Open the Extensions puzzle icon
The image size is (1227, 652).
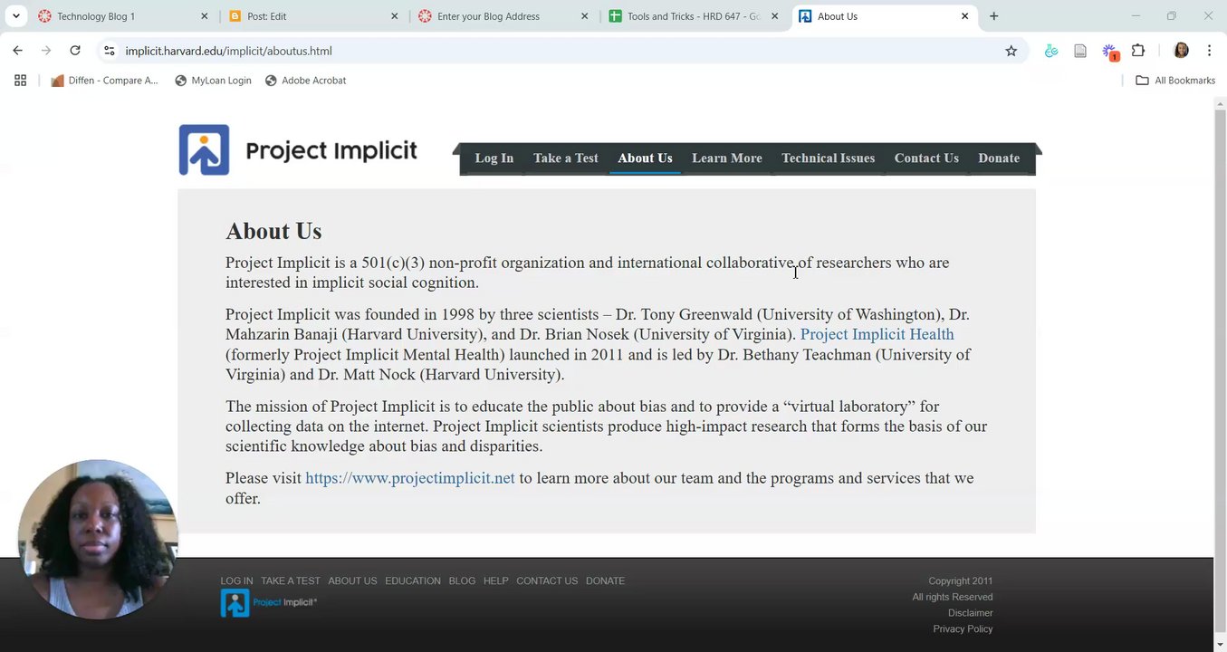pos(1138,51)
